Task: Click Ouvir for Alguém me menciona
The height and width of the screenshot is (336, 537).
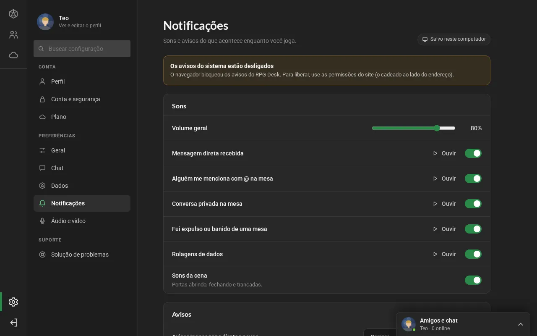Action: click(x=444, y=178)
